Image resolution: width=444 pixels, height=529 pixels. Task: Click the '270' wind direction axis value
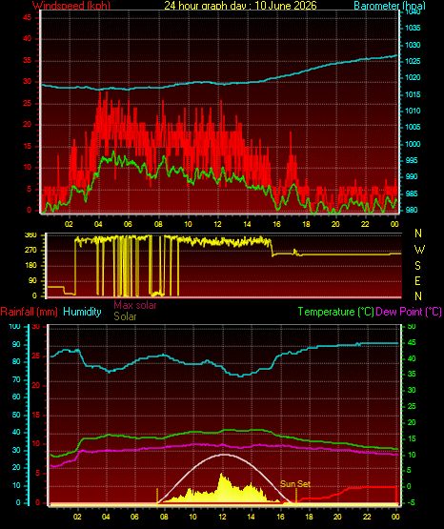(30, 251)
